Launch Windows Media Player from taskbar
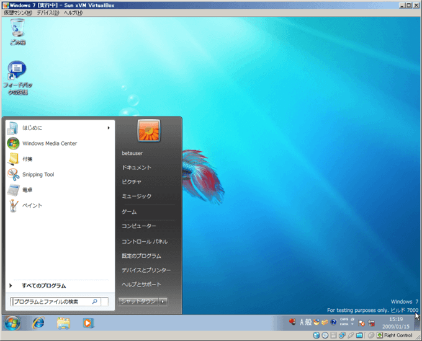 88,322
